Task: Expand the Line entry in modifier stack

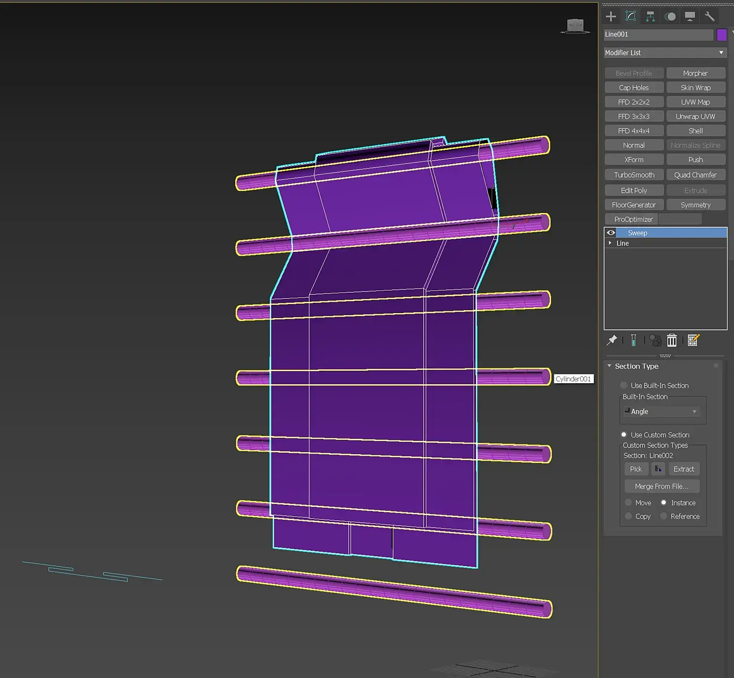Action: coord(610,243)
